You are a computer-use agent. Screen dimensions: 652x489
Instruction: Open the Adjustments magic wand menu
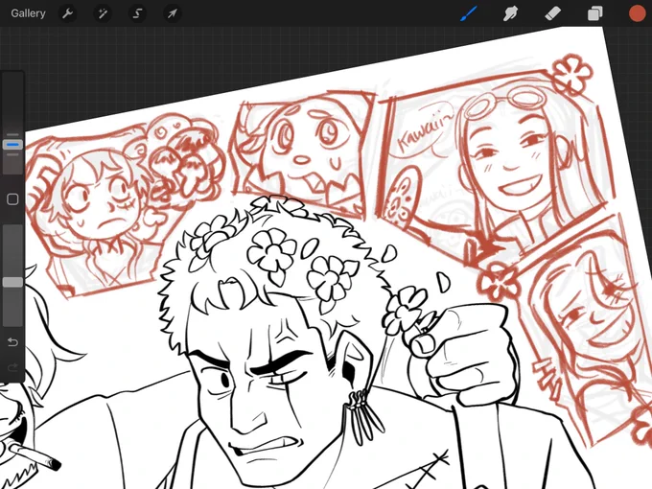point(103,13)
